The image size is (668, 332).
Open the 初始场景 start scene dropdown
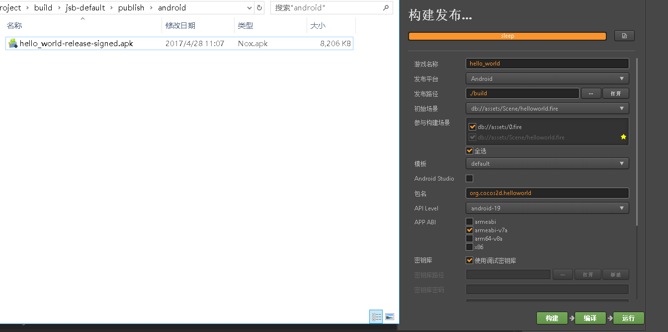pos(547,108)
